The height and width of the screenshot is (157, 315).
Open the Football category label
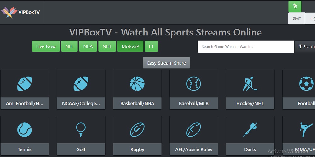pyautogui.click(x=299, y=104)
